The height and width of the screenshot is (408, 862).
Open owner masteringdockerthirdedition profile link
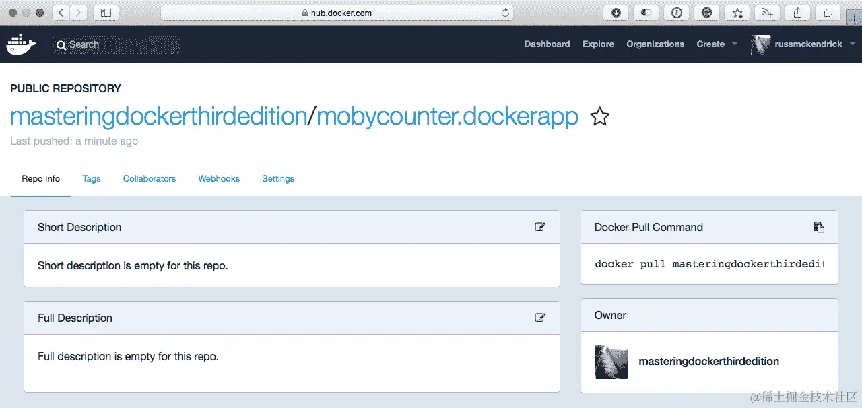pos(708,362)
